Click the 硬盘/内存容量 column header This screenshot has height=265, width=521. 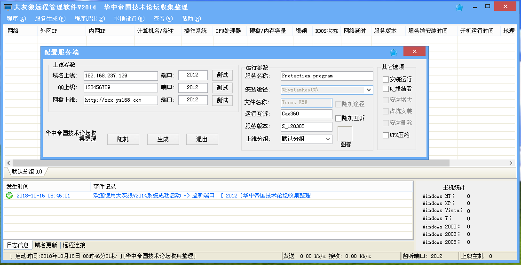click(x=269, y=31)
